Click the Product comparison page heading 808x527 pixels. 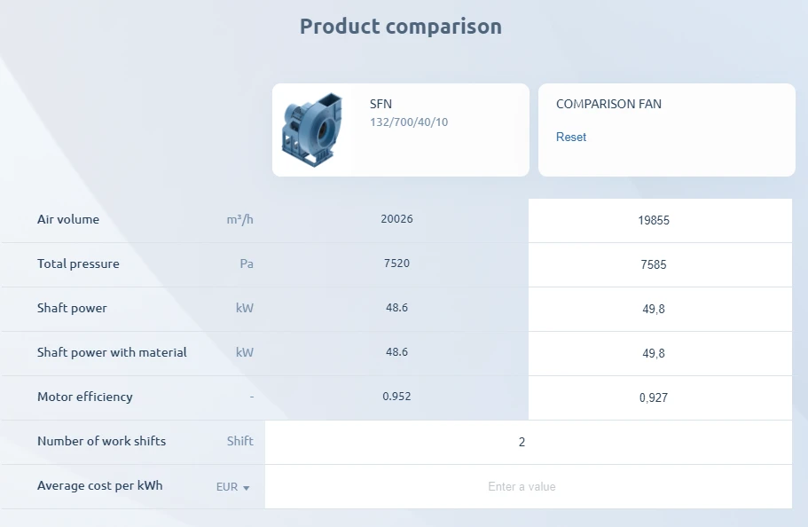click(x=401, y=27)
